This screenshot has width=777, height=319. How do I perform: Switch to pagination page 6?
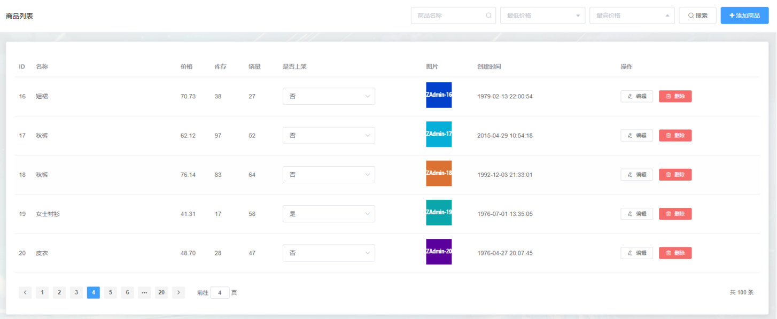click(127, 292)
